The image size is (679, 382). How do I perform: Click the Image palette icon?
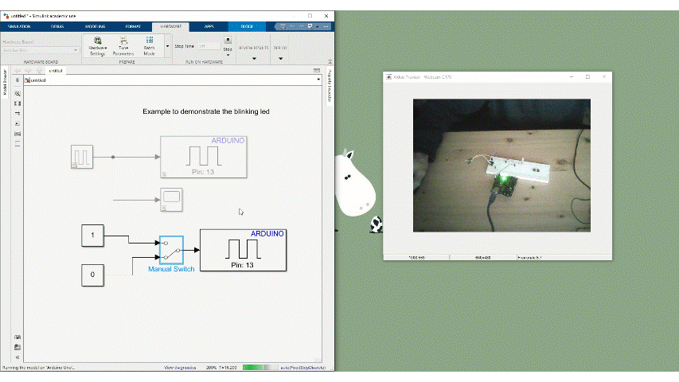(x=18, y=134)
